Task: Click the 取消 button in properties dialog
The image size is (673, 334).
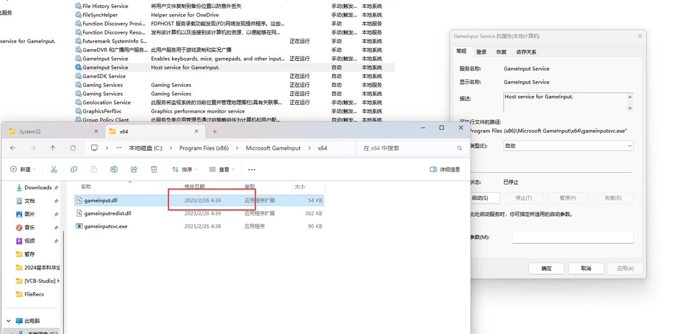Action: pos(586,269)
